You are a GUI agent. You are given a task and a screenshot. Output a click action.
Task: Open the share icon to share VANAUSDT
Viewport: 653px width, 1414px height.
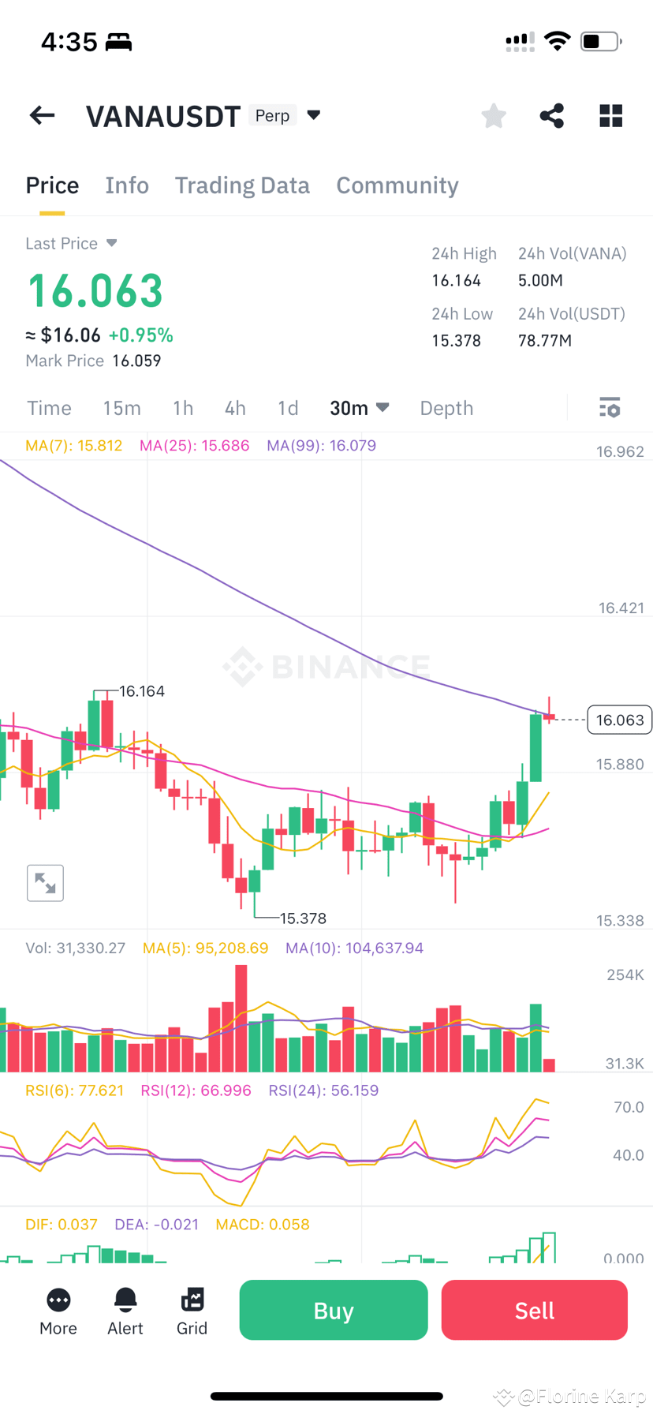(551, 115)
